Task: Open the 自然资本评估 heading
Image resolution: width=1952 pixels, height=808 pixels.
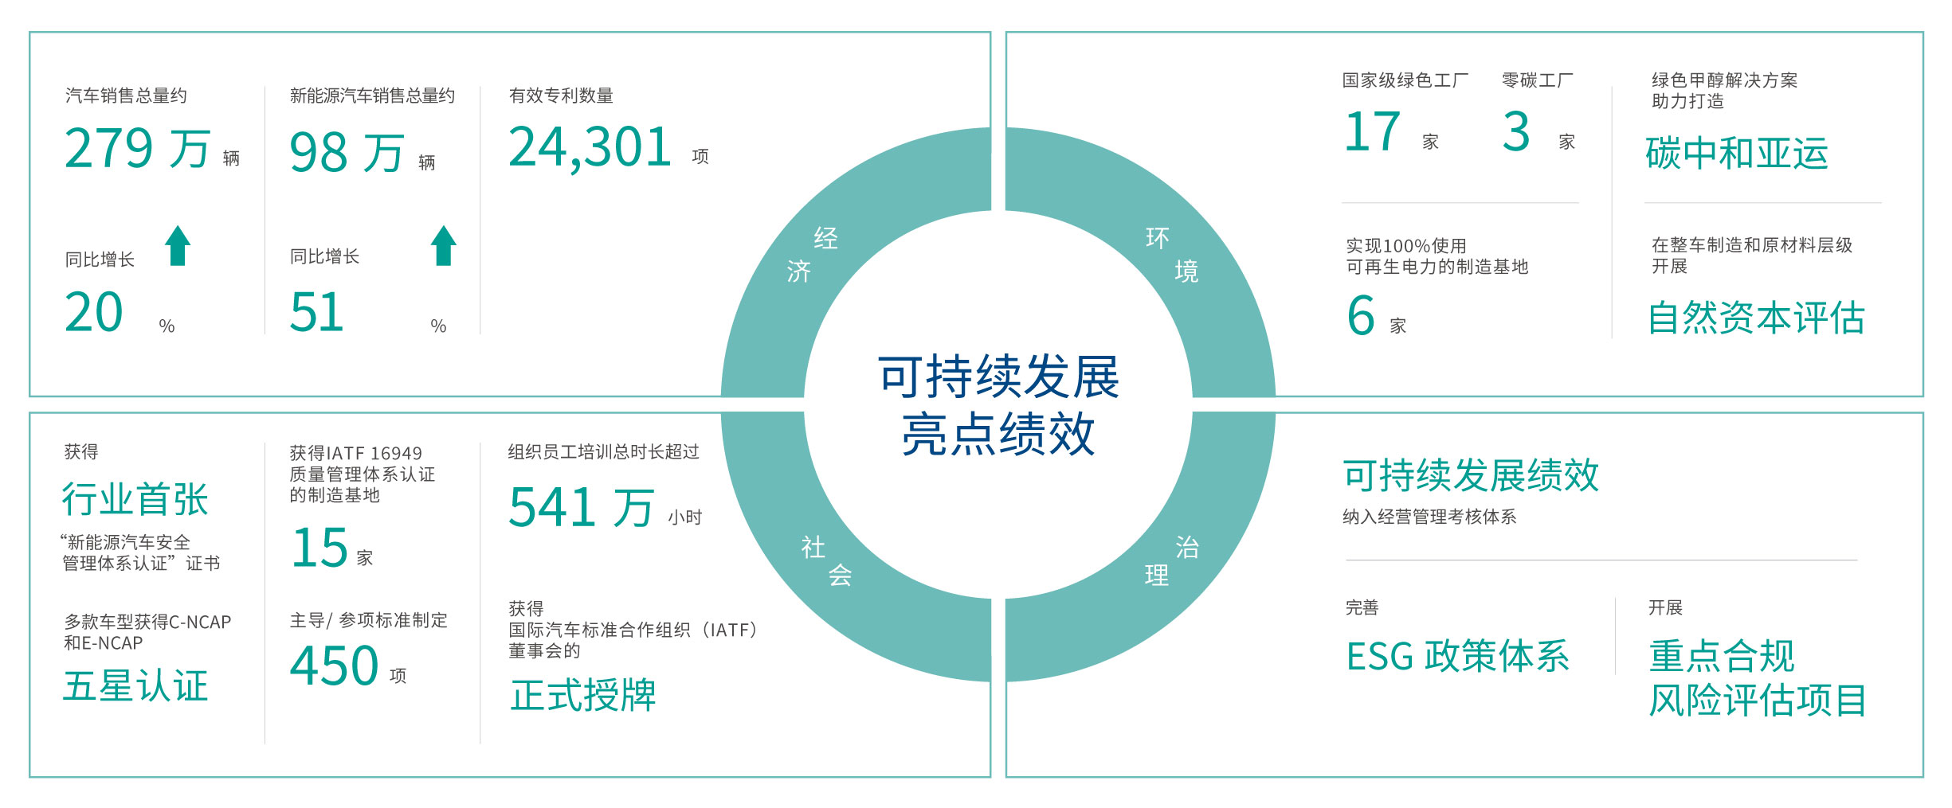Action: tap(1755, 318)
